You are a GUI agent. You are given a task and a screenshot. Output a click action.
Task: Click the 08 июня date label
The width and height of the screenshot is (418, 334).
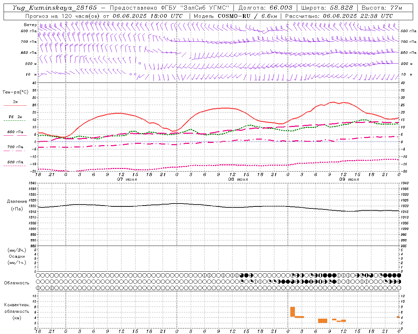[x=238, y=179]
